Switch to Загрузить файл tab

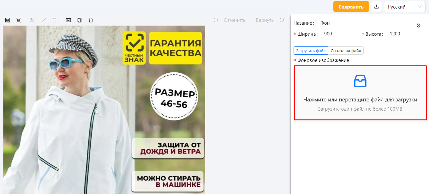coord(311,51)
